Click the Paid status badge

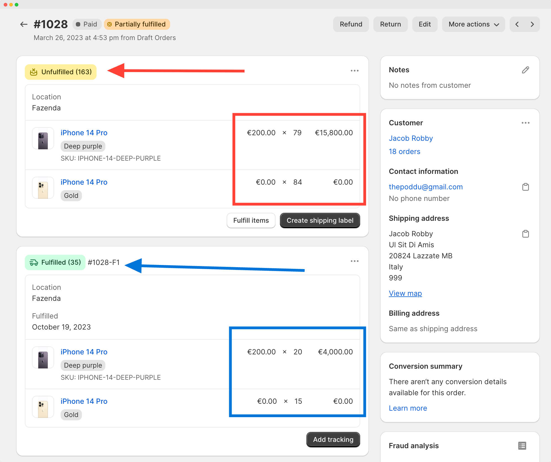tap(87, 24)
